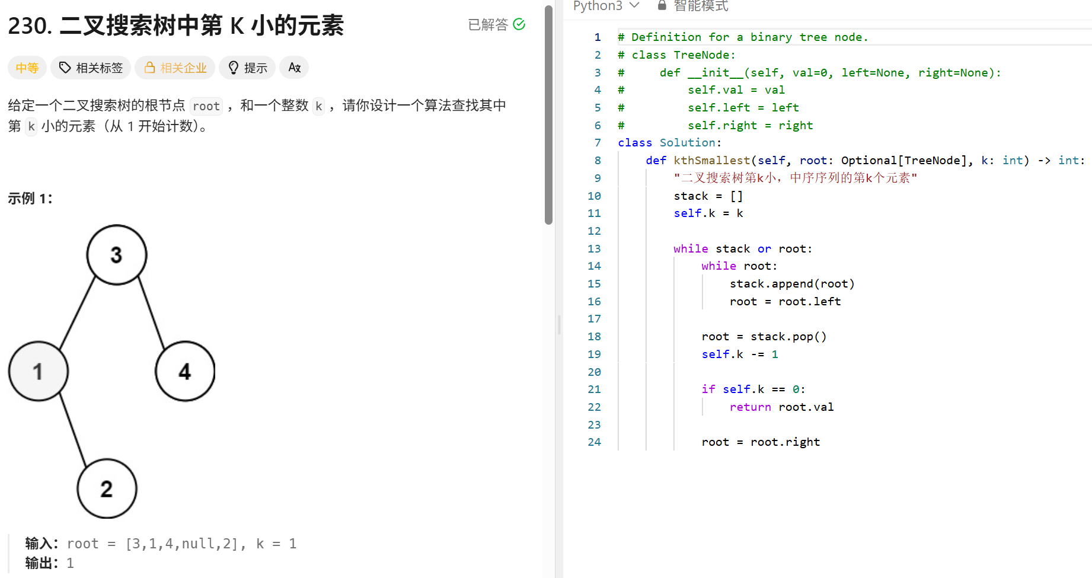Click the green solved checkmark beside 已解答
The image size is (1092, 578).
[519, 24]
